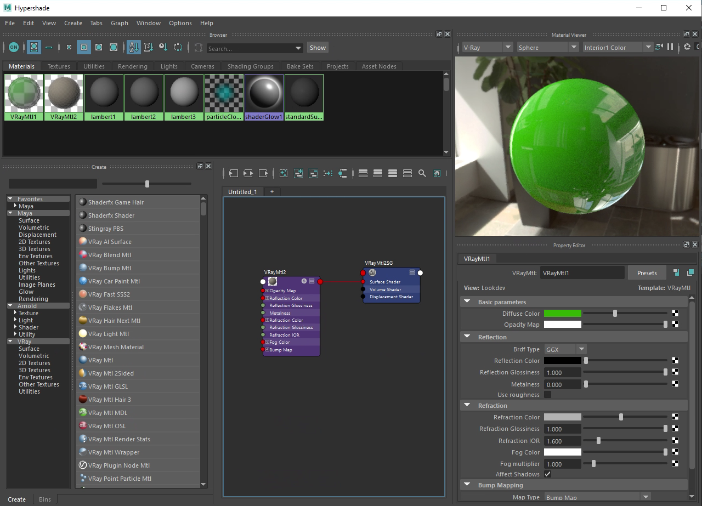This screenshot has width=702, height=506.
Task: Uncheck the Affect Shadows checkbox
Action: point(547,474)
